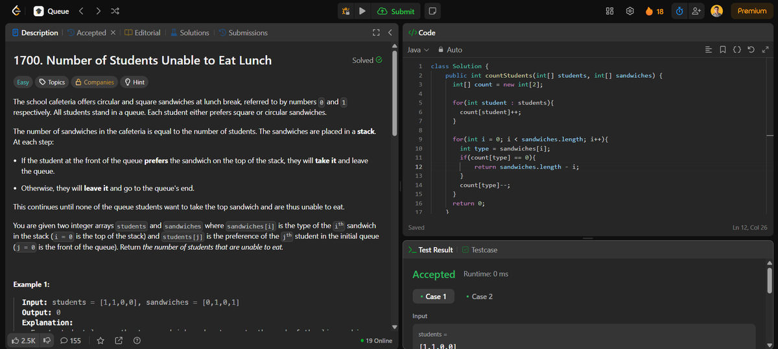Run the code with the play icon
The height and width of the screenshot is (349, 778).
tap(362, 11)
